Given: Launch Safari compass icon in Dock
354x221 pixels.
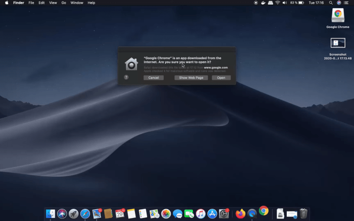Looking at the screenshot, I should coord(85,213).
